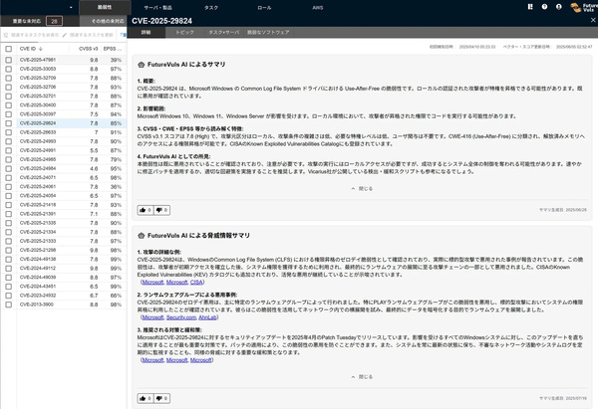Open the ロール tab

(x=264, y=7)
